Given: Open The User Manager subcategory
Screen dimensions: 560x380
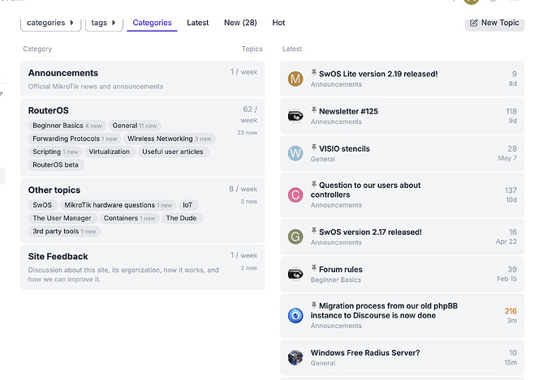Looking at the screenshot, I should (x=62, y=218).
